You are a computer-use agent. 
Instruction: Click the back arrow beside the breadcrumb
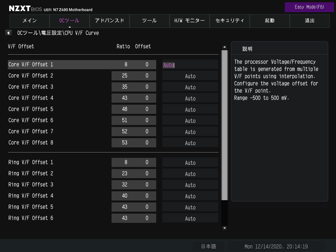(8, 33)
